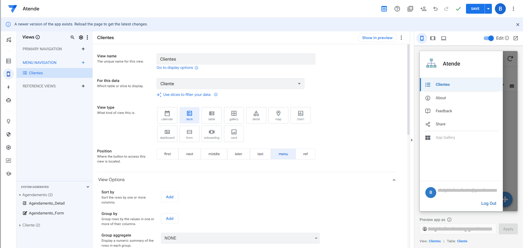Select Clientes view in Menu Navigation
Viewport: 523px width, 248px height.
(36, 73)
